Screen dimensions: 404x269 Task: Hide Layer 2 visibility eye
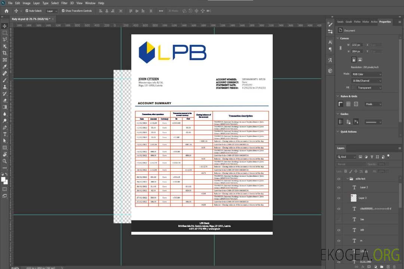coord(339,188)
